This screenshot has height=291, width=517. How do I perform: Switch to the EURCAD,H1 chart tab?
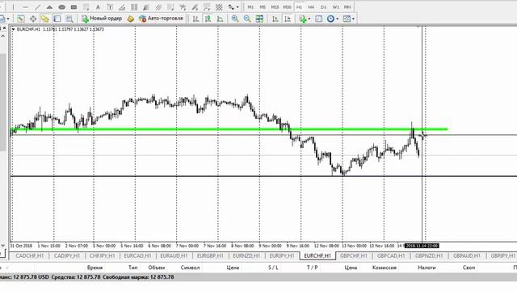coord(137,255)
